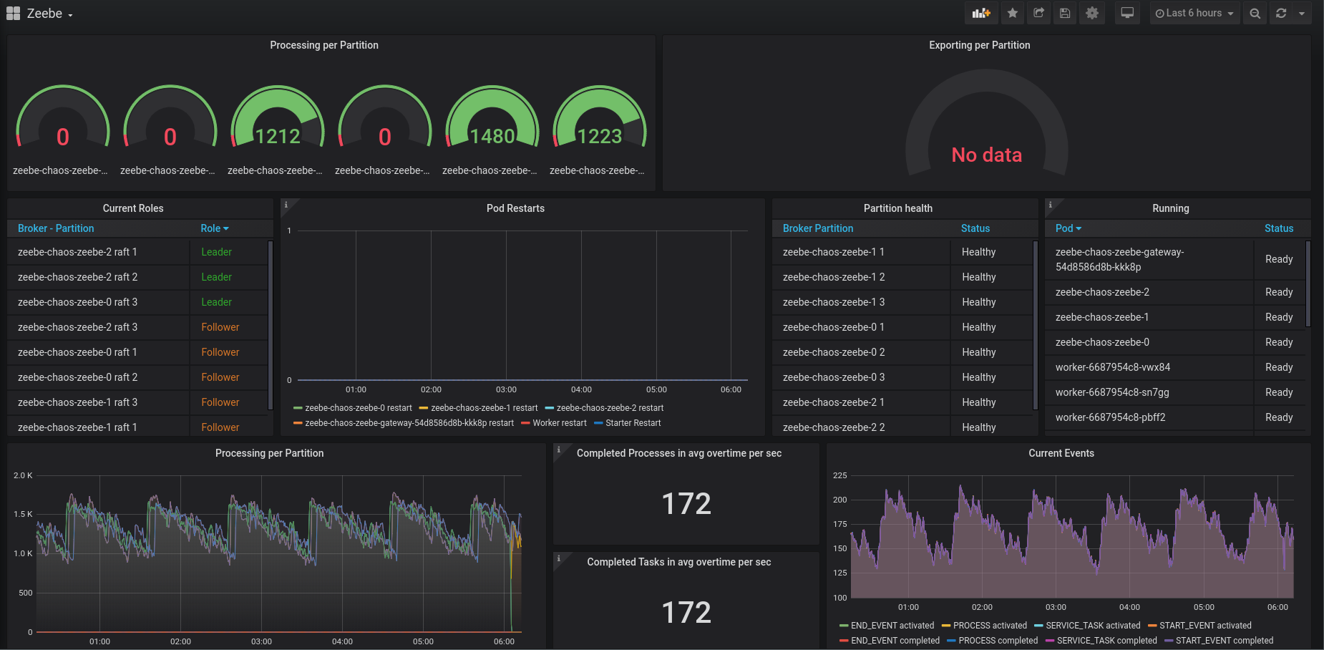Click Leader role of zeebe-chaos-zeebe-0 raft 3
This screenshot has width=1324, height=650.
(x=216, y=302)
